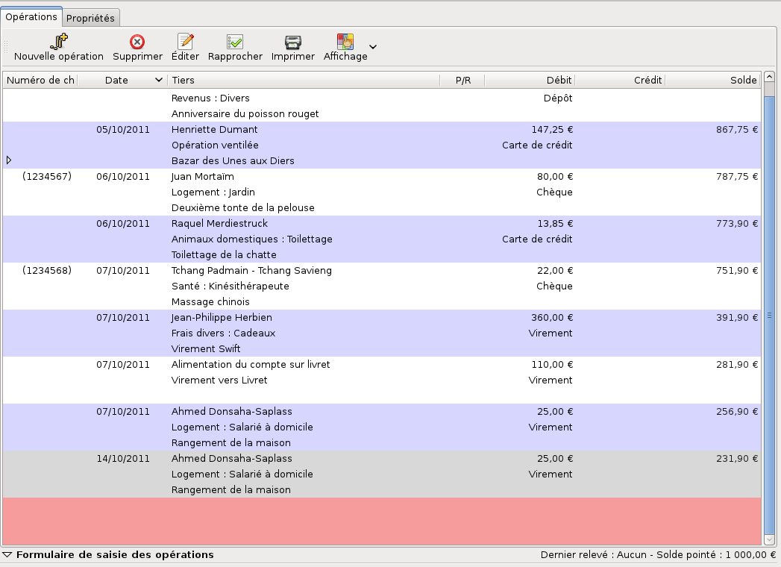Open the Éditer pencil icon
The width and height of the screenshot is (781, 567).
point(185,42)
